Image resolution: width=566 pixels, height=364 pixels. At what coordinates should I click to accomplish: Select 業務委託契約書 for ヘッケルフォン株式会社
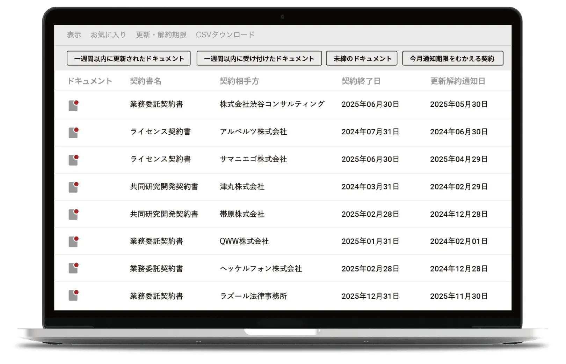click(157, 269)
